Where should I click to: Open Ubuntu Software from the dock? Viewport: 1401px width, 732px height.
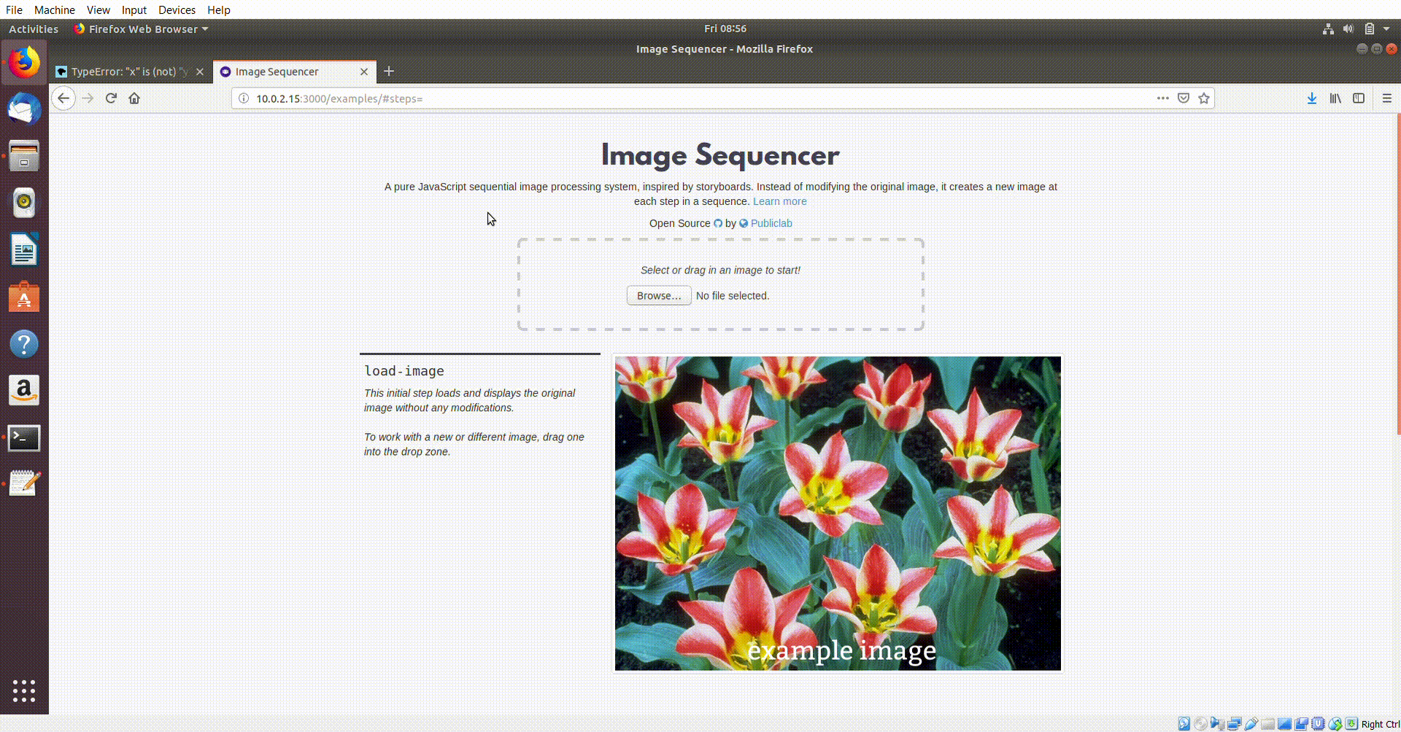[24, 297]
